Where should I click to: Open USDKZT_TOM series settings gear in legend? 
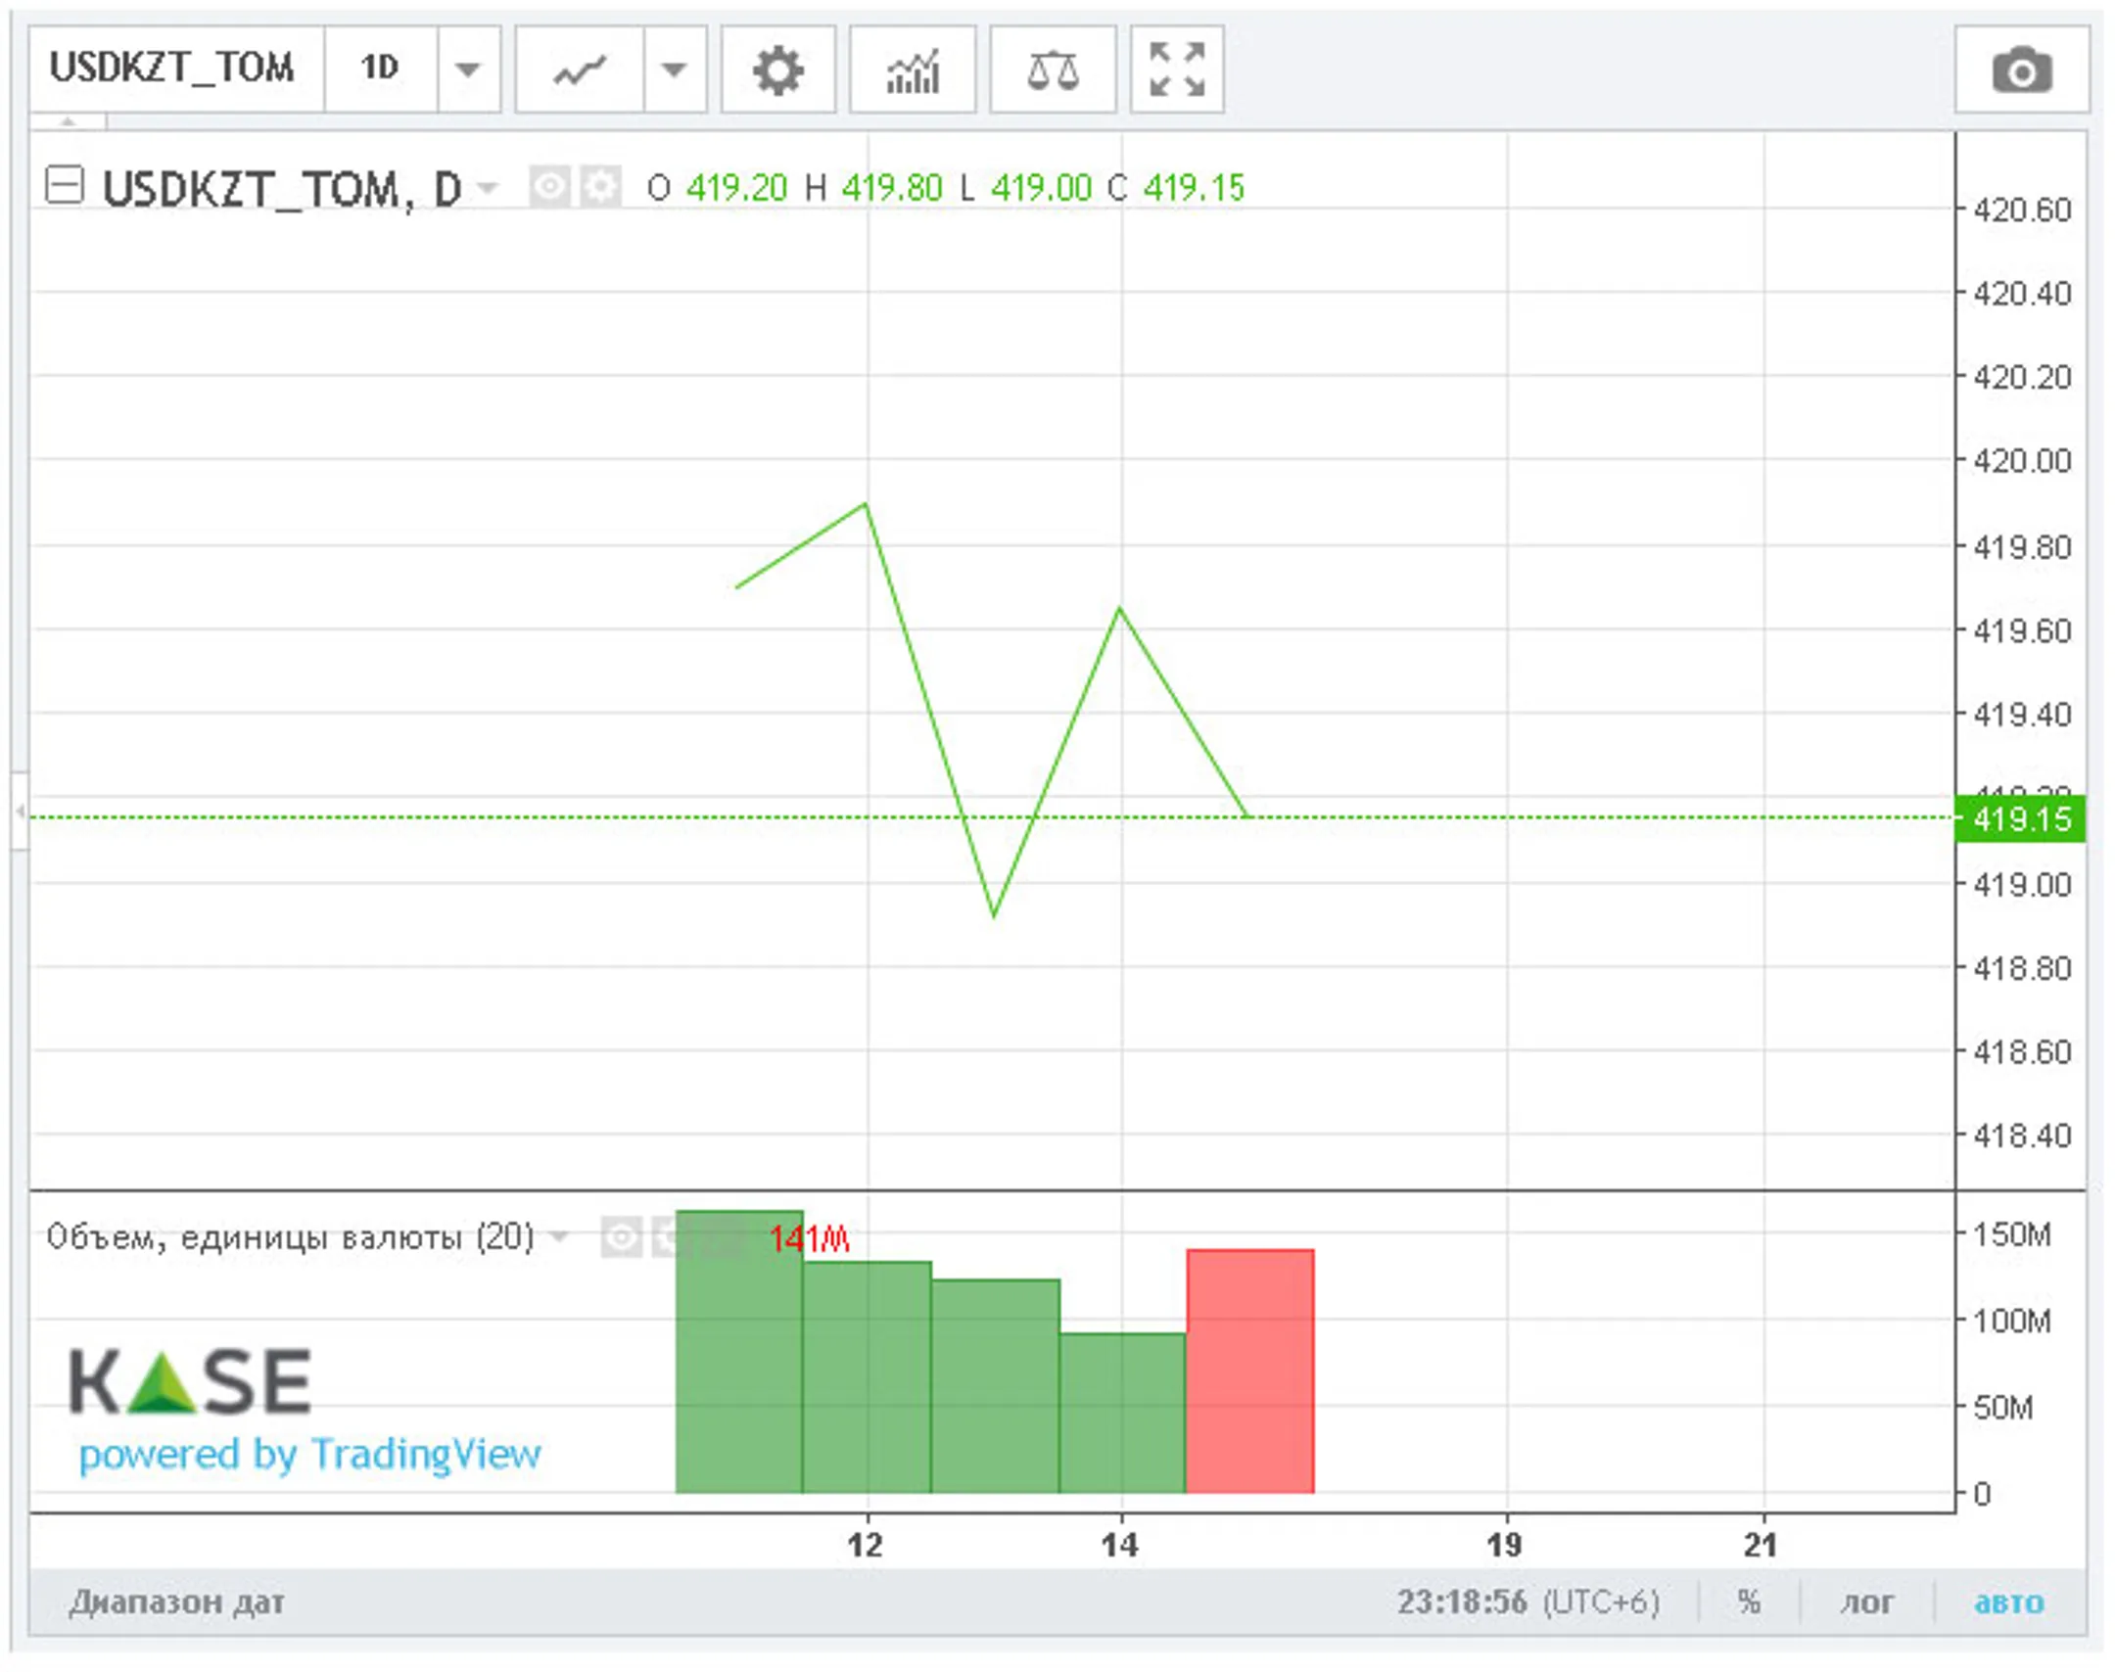click(x=600, y=186)
